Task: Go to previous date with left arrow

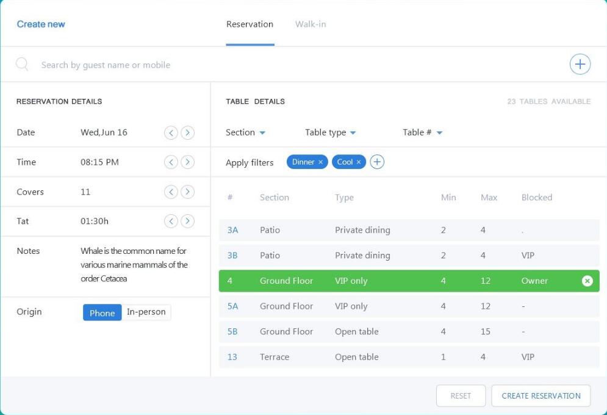Action: point(171,132)
